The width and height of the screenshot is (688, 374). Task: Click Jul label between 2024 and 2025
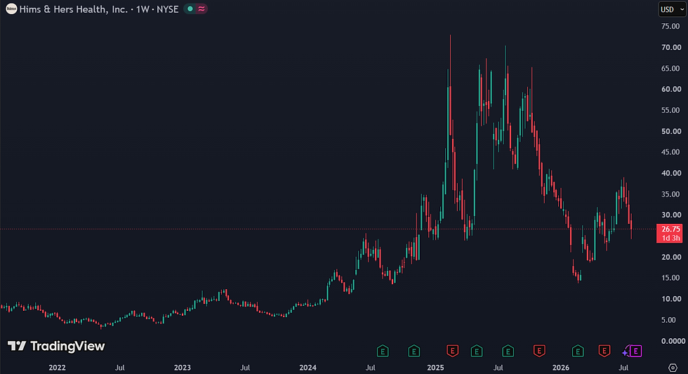pos(371,368)
